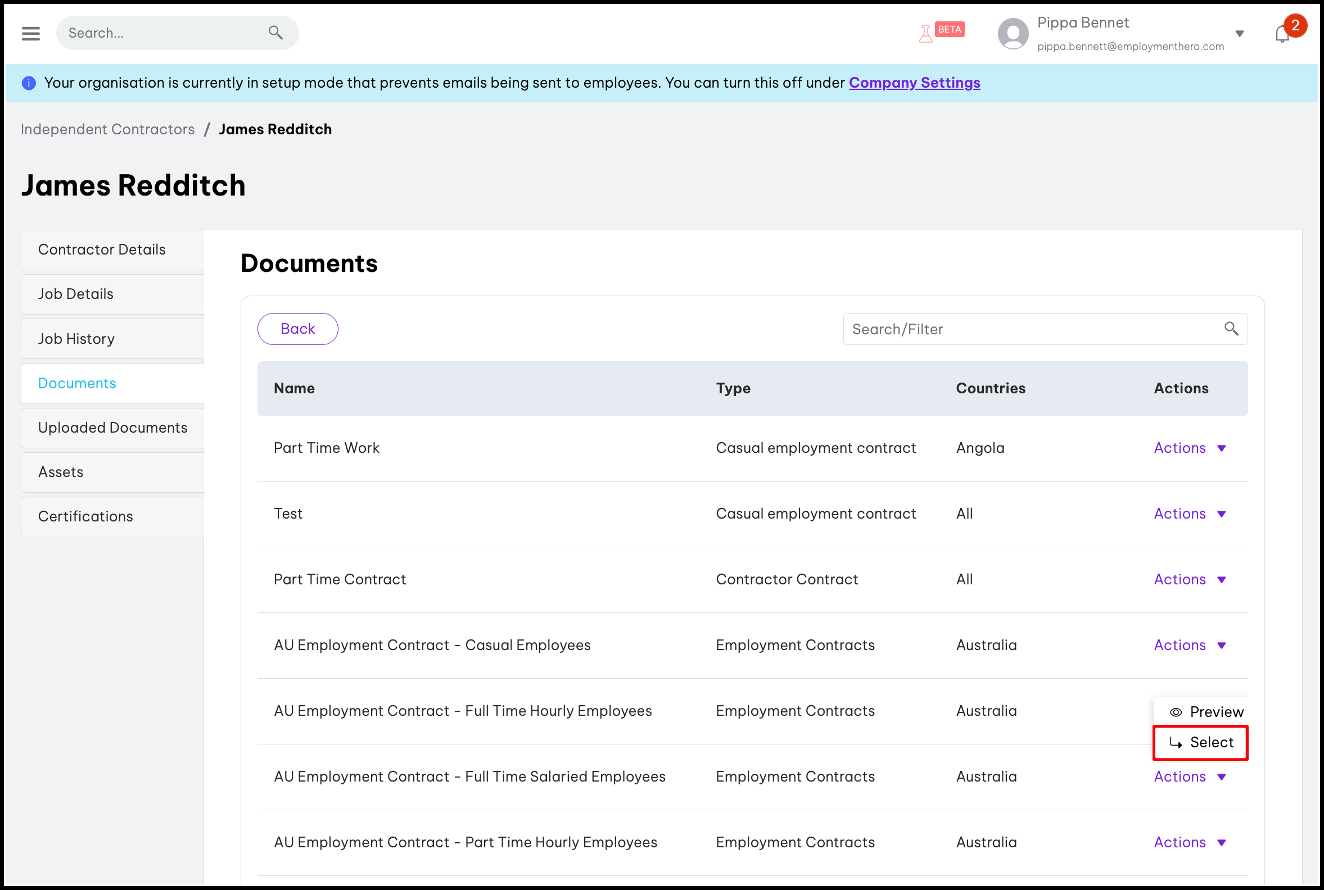
Task: Click the blue setup mode info icon
Action: [x=29, y=83]
